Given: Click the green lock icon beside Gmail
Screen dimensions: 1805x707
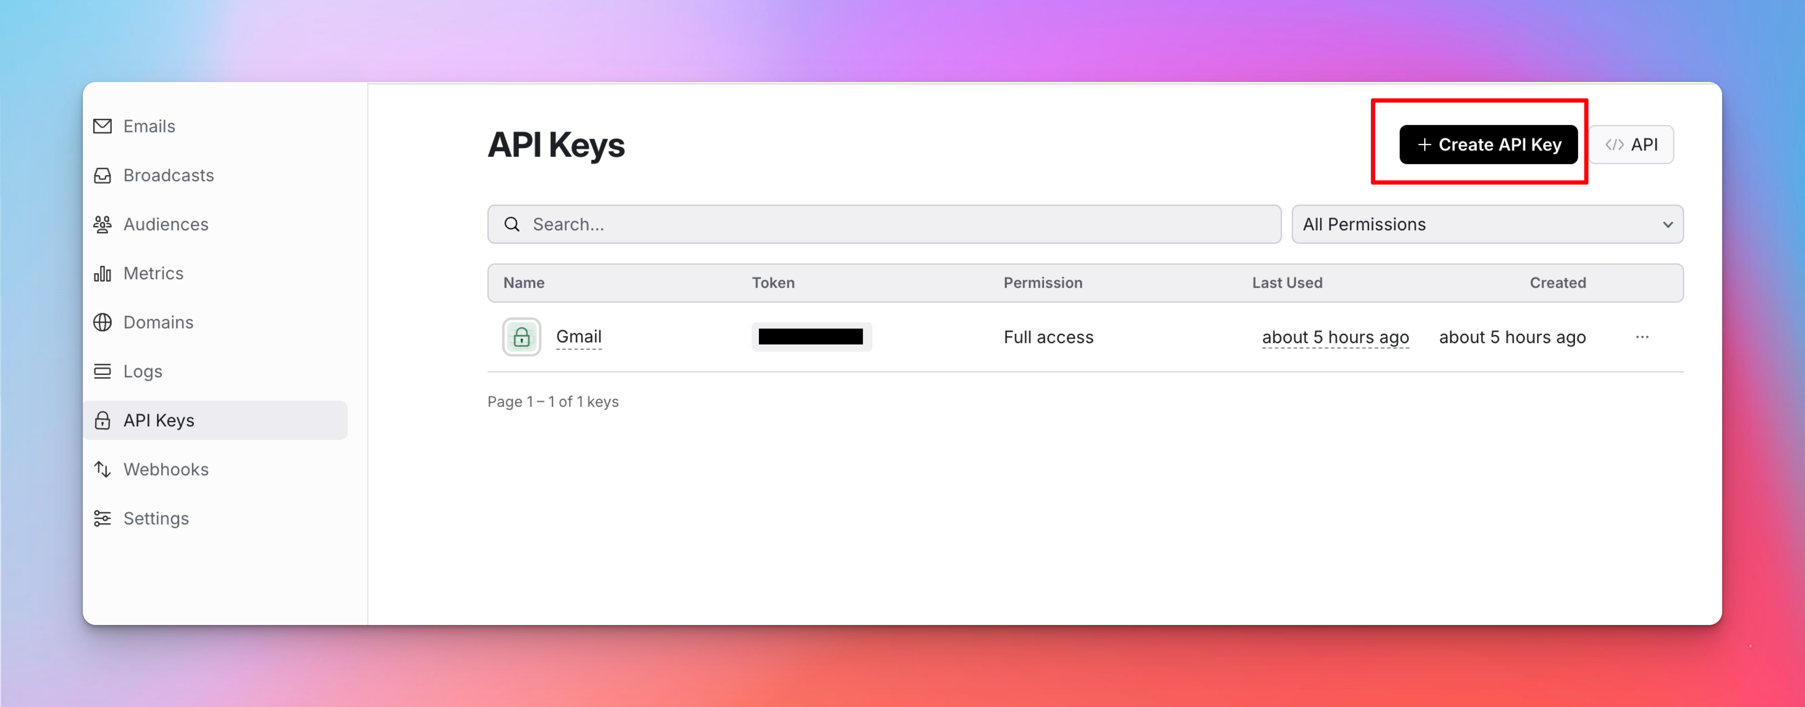Looking at the screenshot, I should coord(521,337).
